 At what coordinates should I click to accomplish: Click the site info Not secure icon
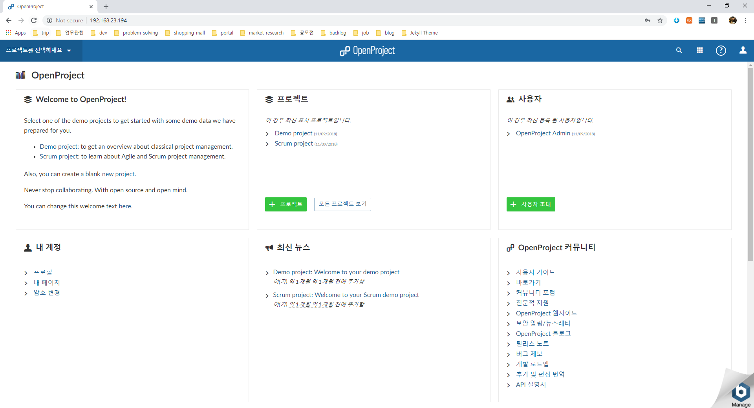click(49, 20)
